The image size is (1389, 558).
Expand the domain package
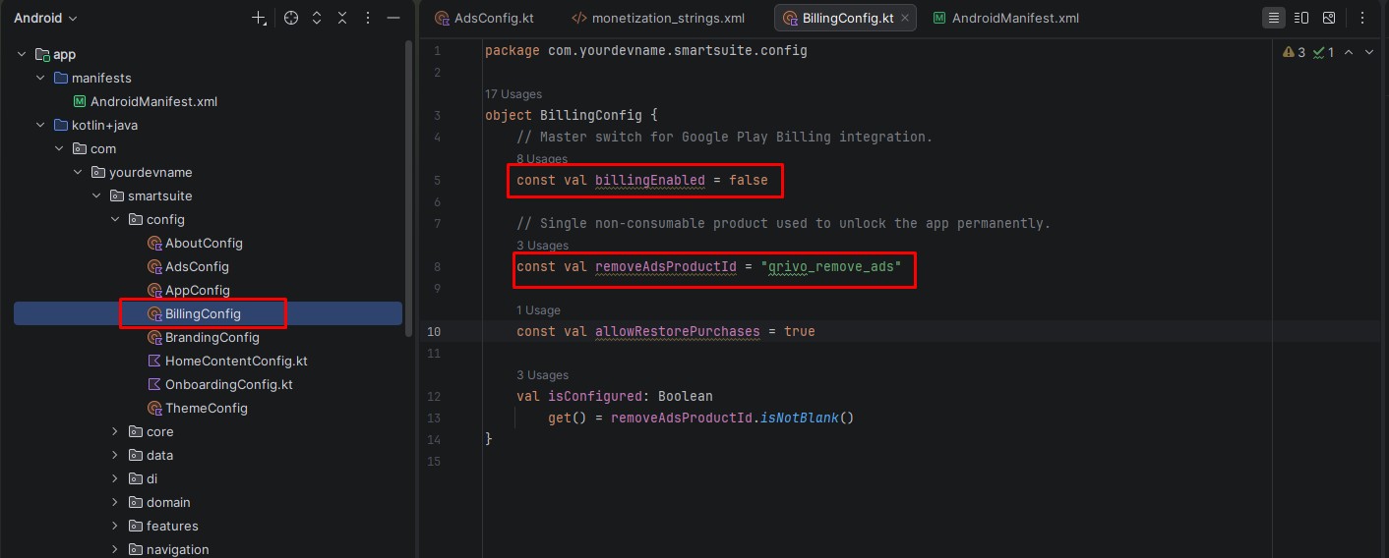click(115, 502)
